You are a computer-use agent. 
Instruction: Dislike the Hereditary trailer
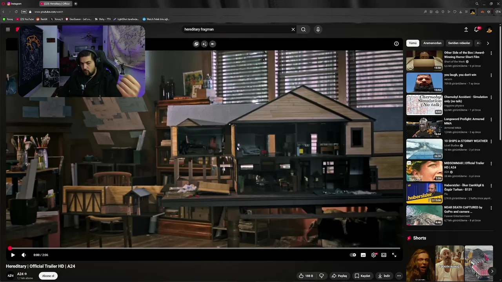(322, 276)
